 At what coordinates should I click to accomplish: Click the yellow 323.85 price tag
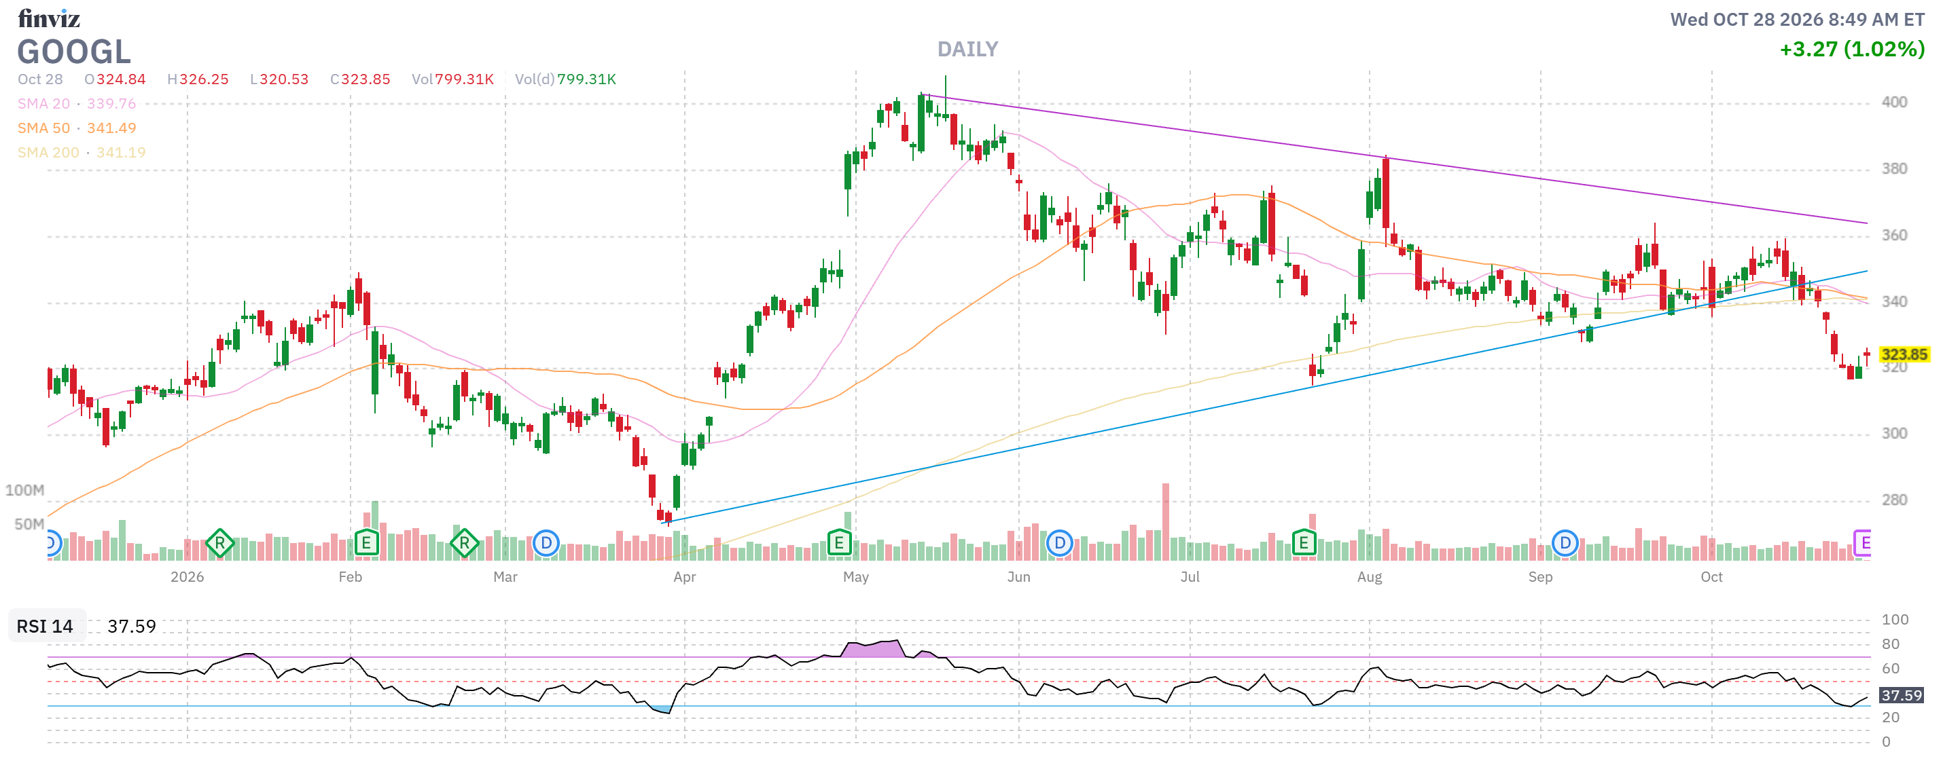[x=1903, y=354]
